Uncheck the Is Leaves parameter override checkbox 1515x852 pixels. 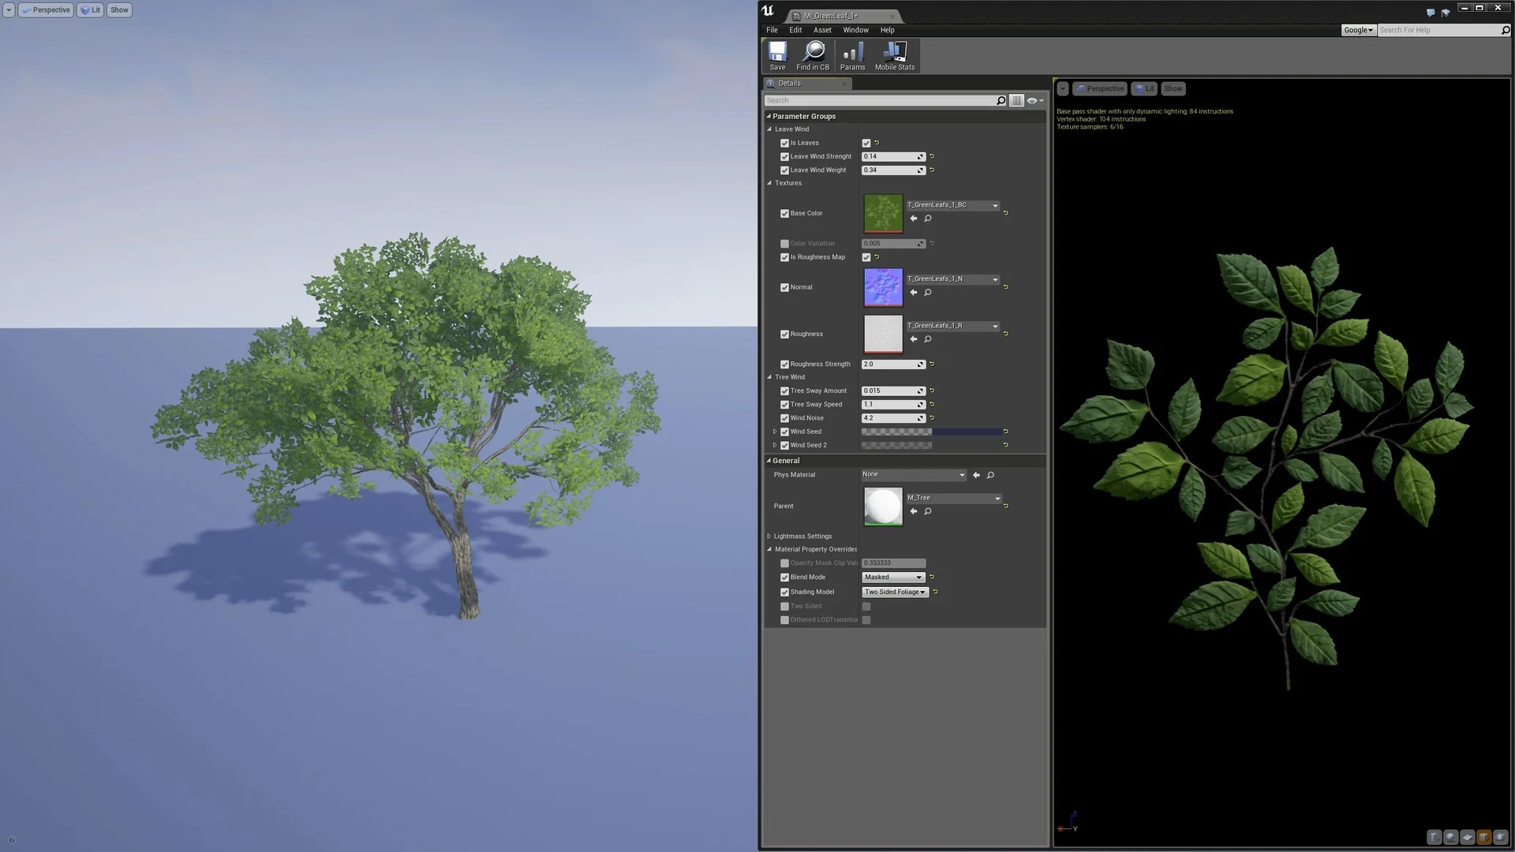pyautogui.click(x=784, y=143)
